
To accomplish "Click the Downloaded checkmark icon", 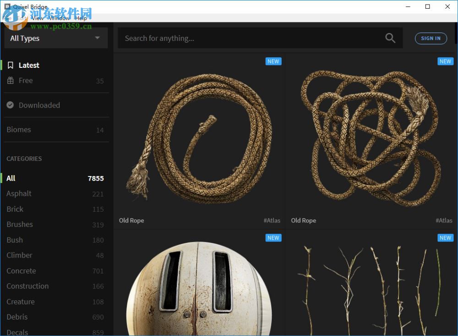I will tap(10, 105).
